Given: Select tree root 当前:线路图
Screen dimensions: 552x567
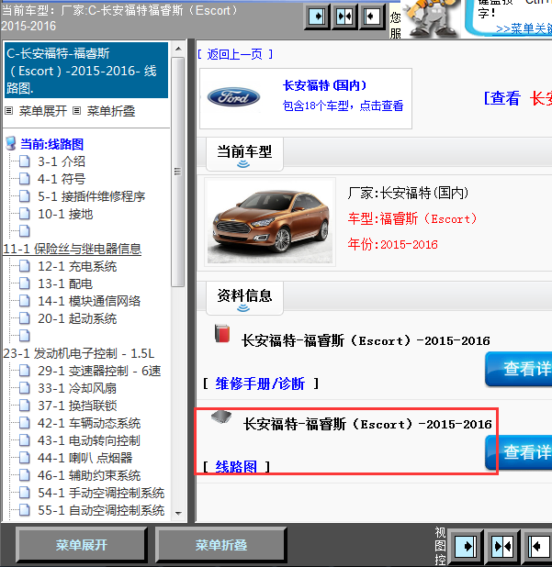Looking at the screenshot, I should point(51,144).
